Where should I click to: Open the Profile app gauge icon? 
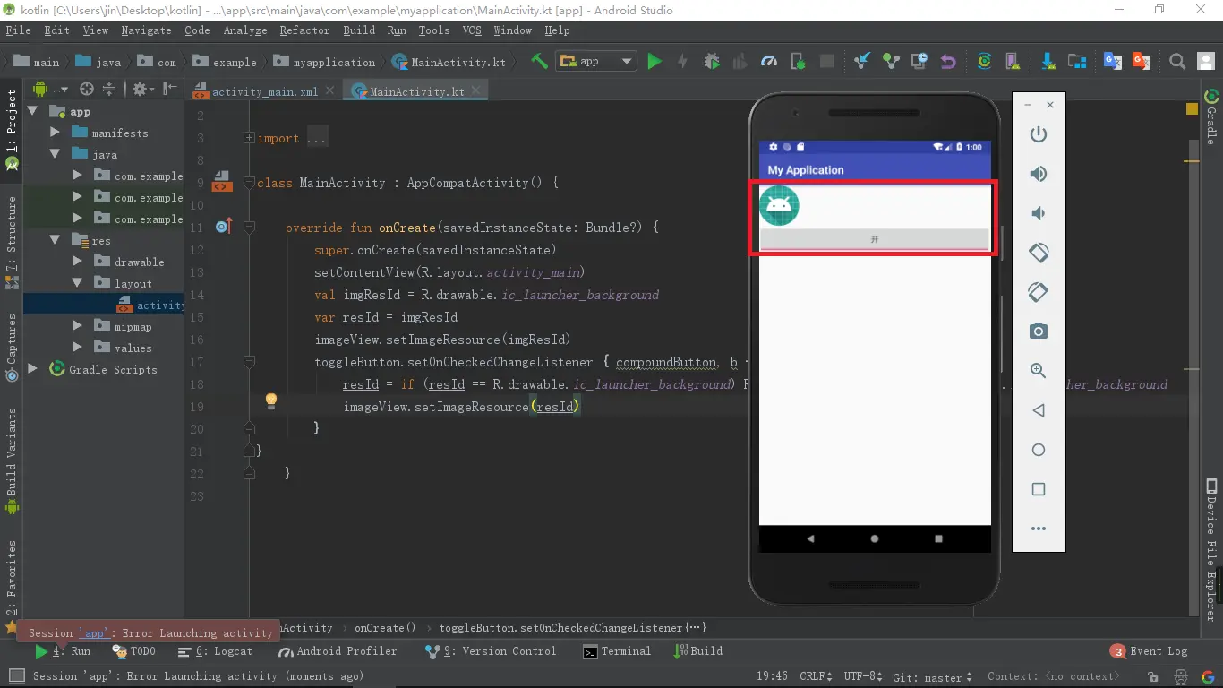tap(769, 61)
